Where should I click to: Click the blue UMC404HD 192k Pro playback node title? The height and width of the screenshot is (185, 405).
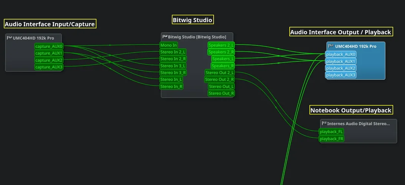pos(356,46)
